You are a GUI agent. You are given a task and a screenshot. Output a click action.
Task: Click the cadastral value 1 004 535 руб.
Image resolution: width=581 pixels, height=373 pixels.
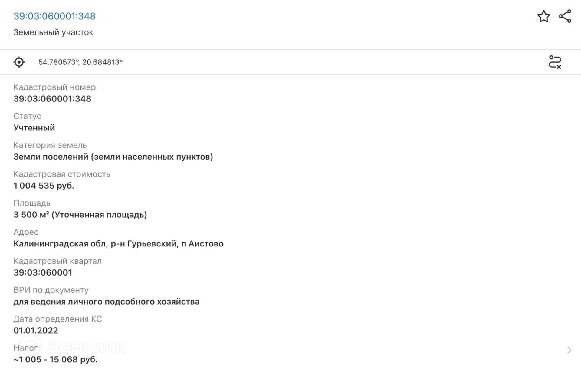pyautogui.click(x=44, y=186)
